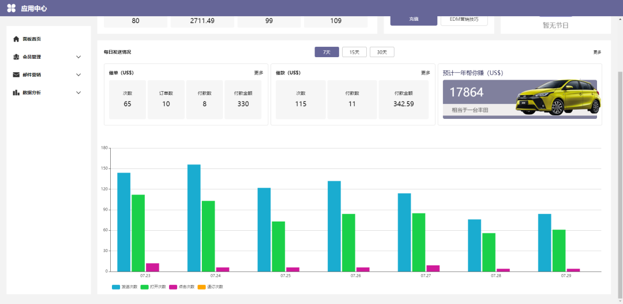Click 更多 link in 催单 card
Image resolution: width=623 pixels, height=304 pixels.
point(258,73)
